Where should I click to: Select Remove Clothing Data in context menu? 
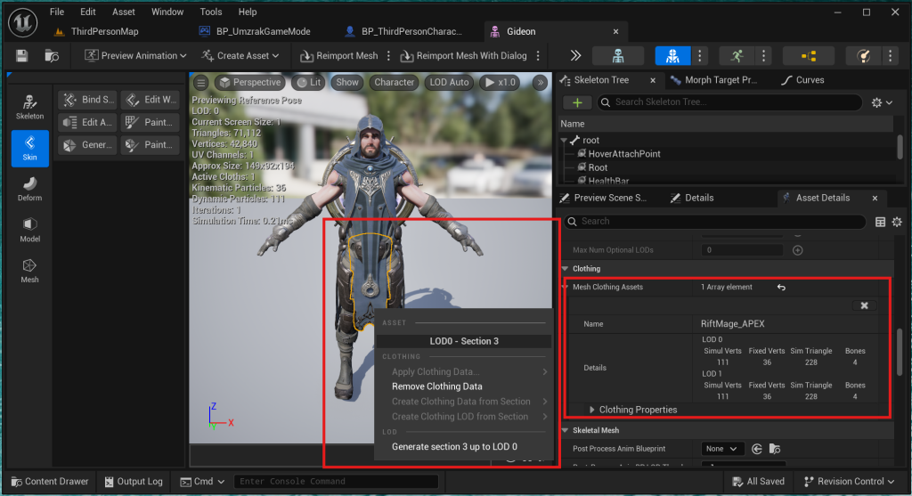pyautogui.click(x=436, y=386)
